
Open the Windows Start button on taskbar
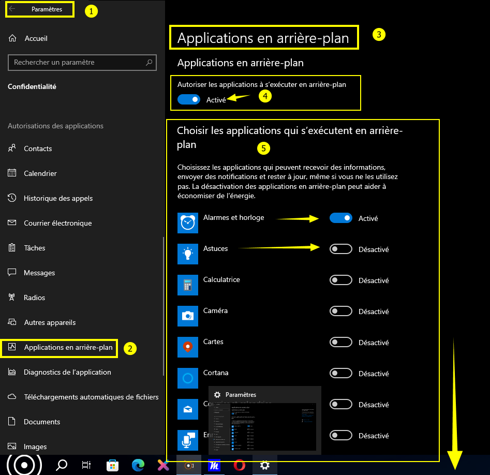pyautogui.click(x=24, y=465)
